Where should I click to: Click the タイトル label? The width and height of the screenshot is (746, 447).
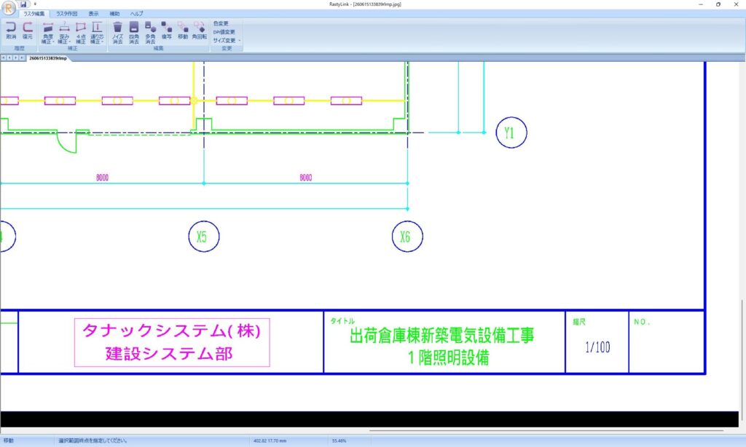pyautogui.click(x=342, y=321)
